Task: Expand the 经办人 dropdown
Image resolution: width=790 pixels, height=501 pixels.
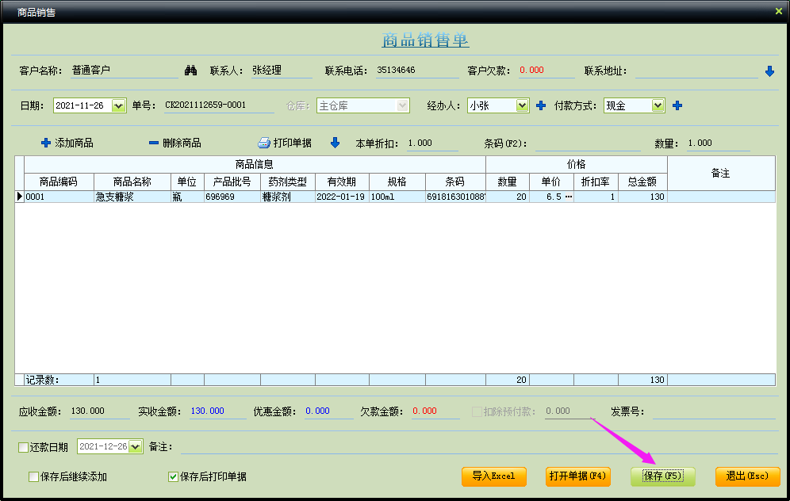Action: (x=522, y=105)
